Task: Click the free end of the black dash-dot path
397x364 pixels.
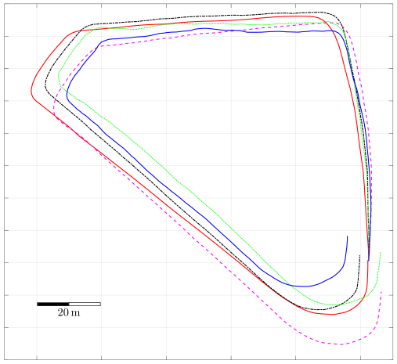Action: coord(360,255)
